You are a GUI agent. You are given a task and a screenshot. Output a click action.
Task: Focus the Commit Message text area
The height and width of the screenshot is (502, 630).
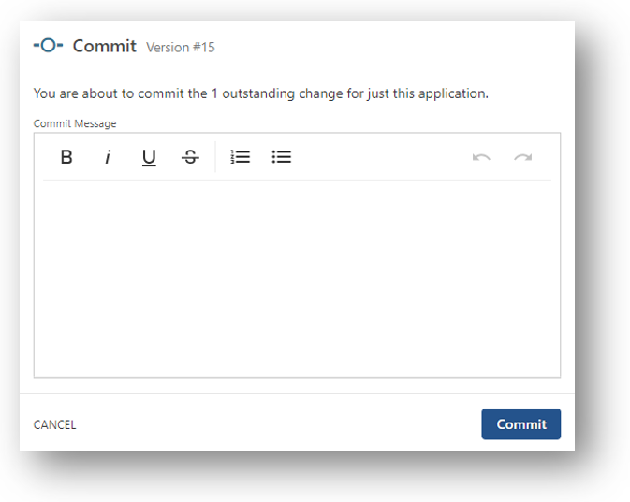click(x=297, y=279)
